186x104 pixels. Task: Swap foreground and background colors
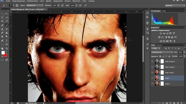tap(6, 51)
